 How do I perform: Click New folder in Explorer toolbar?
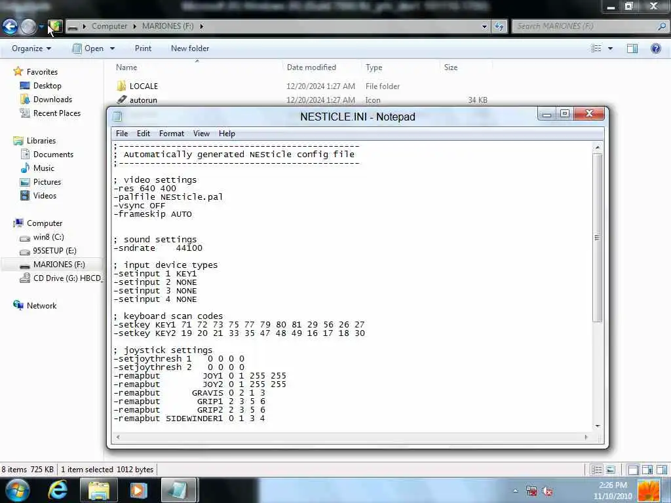[x=190, y=48]
